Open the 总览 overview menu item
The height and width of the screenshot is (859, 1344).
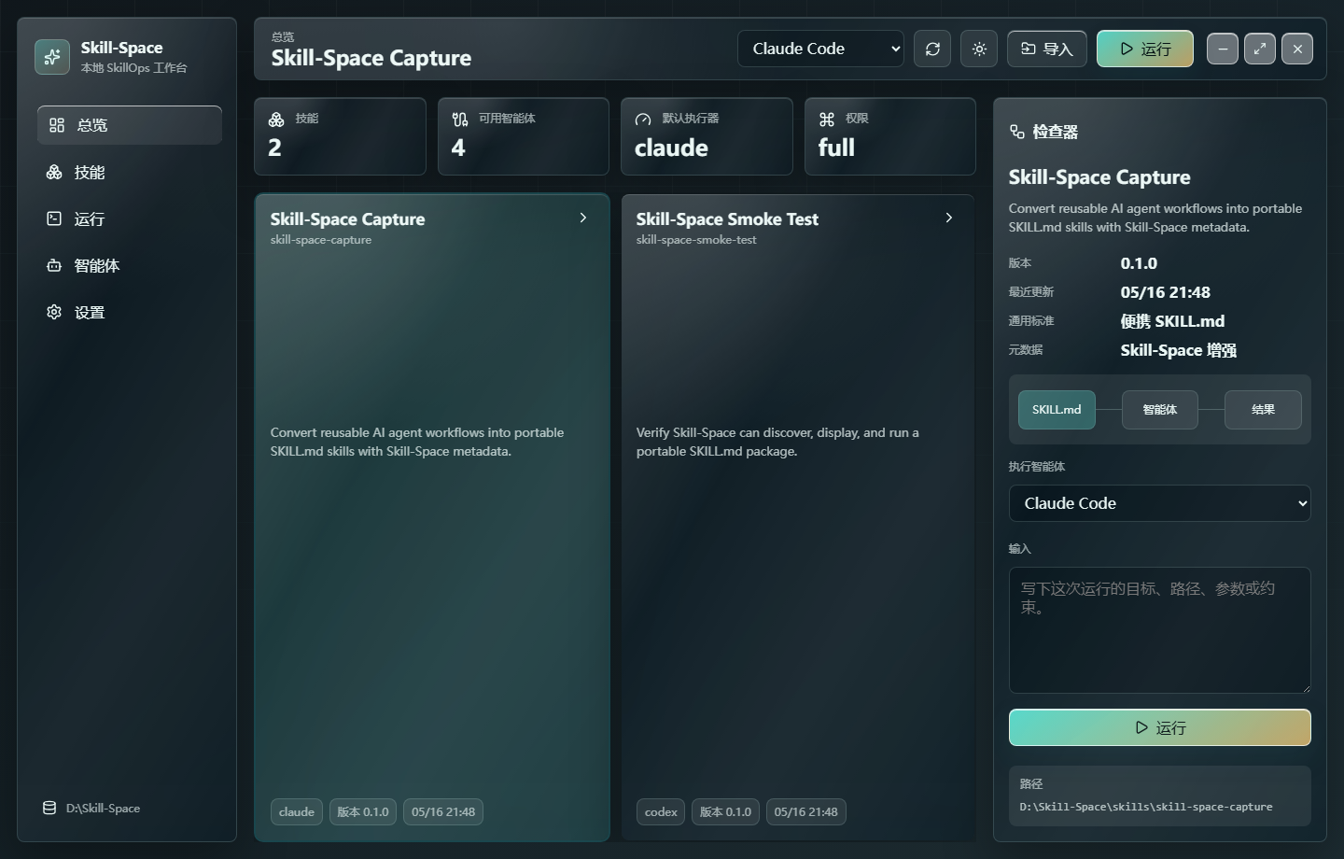click(x=130, y=125)
